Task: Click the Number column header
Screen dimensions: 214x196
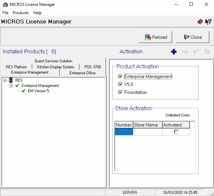Action: (124, 125)
